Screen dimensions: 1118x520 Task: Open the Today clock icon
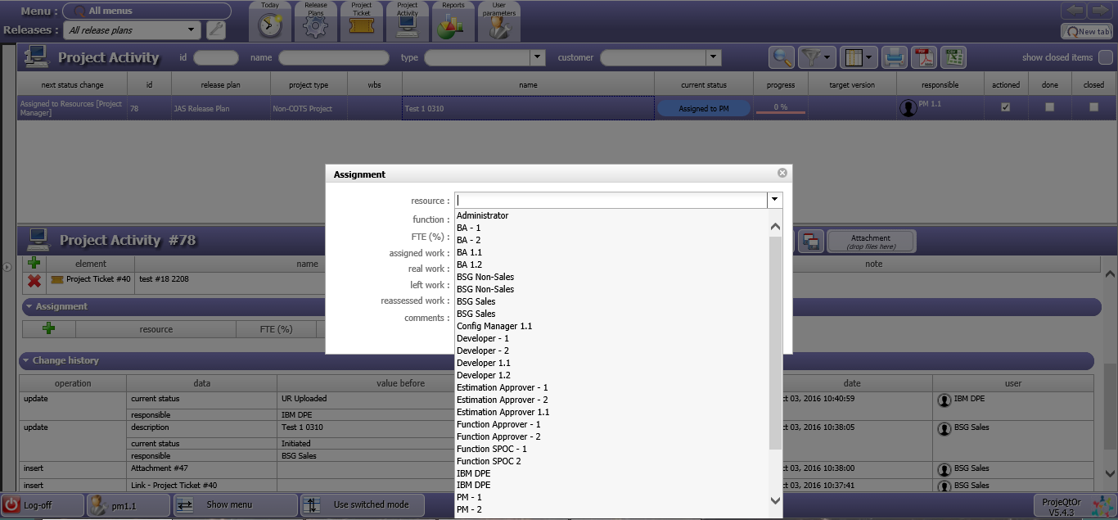tap(270, 25)
